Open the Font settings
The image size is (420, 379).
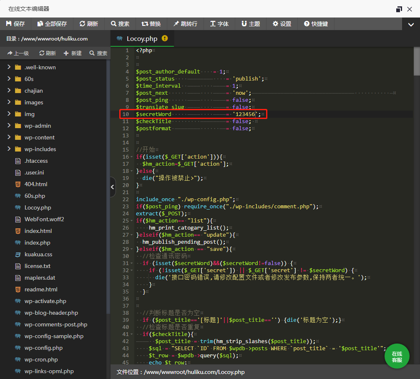click(x=219, y=24)
